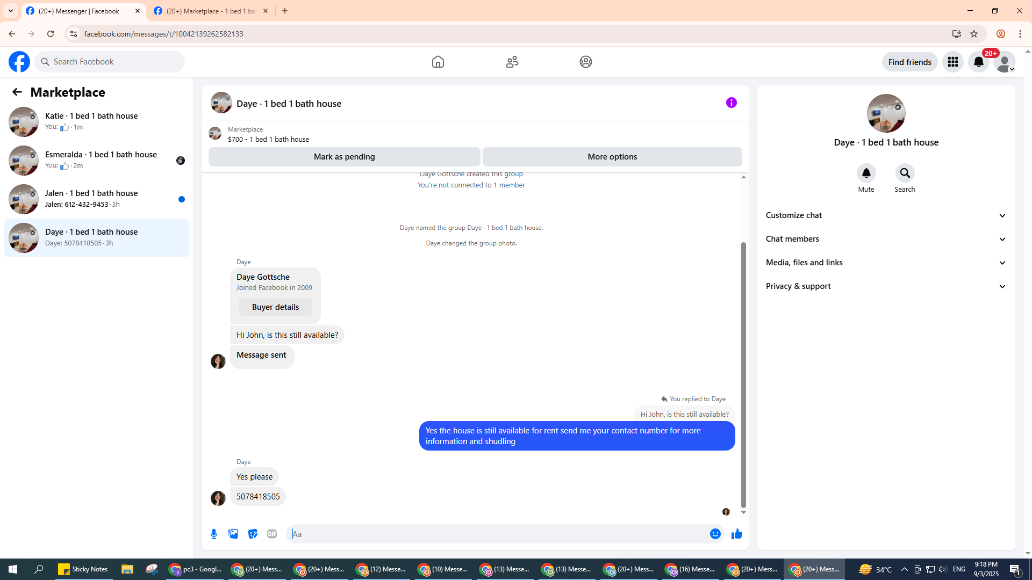
Task: Switch to the Messenger | Facebook tab
Action: pyautogui.click(x=83, y=11)
